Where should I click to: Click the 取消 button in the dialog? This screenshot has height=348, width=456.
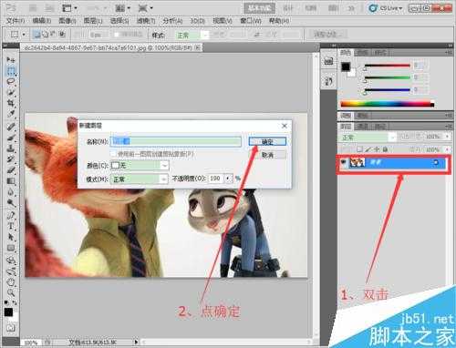pyautogui.click(x=267, y=155)
